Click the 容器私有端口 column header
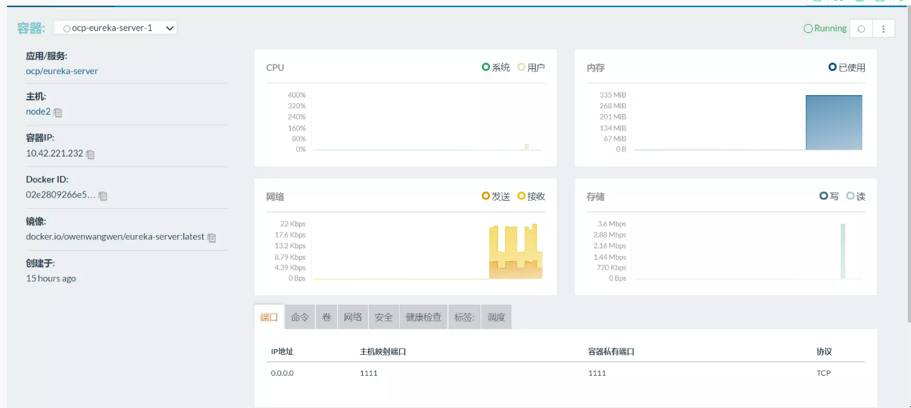Viewport: 911px width, 408px height. click(612, 352)
